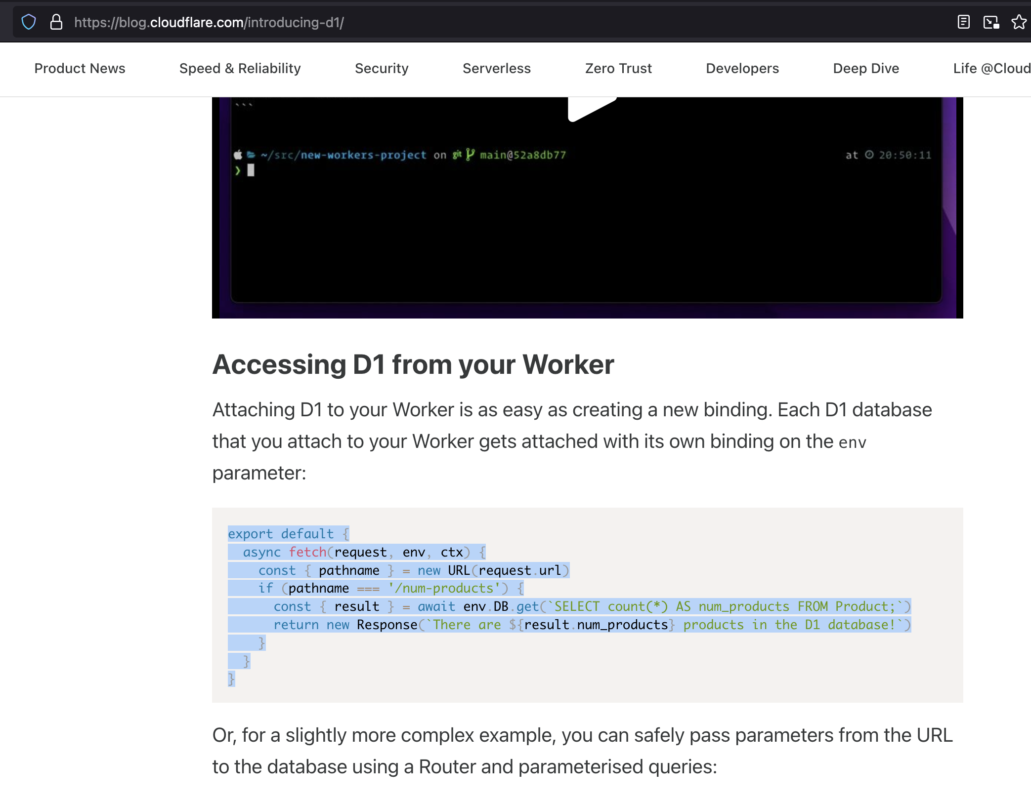The height and width of the screenshot is (799, 1031).
Task: Click the env inline code mention
Action: (x=851, y=442)
